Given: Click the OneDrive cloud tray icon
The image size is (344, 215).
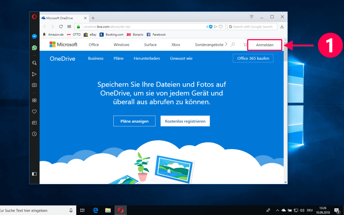Looking at the screenshot, I should [x=284, y=210].
